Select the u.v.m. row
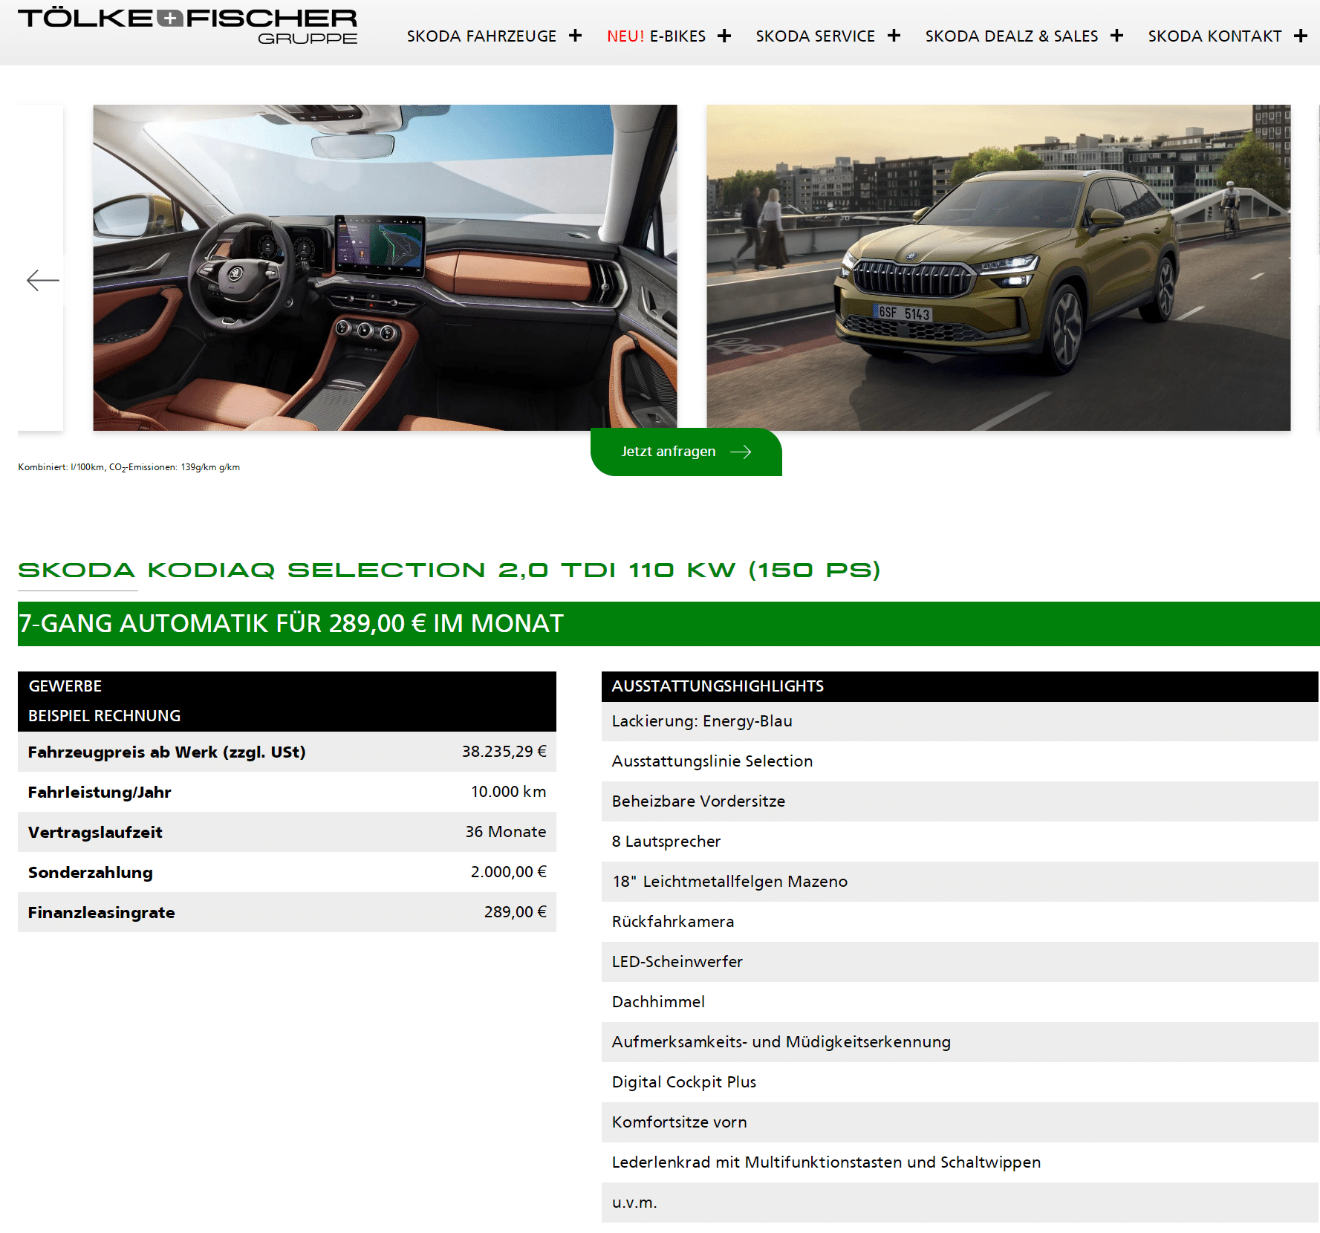The height and width of the screenshot is (1233, 1320). pyautogui.click(x=960, y=1203)
